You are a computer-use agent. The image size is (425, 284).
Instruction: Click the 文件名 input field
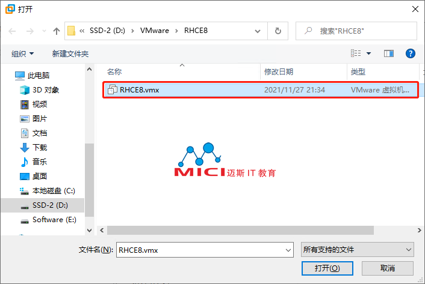point(200,250)
